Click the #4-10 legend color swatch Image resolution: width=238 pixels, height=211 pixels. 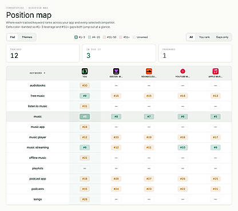click(89, 37)
